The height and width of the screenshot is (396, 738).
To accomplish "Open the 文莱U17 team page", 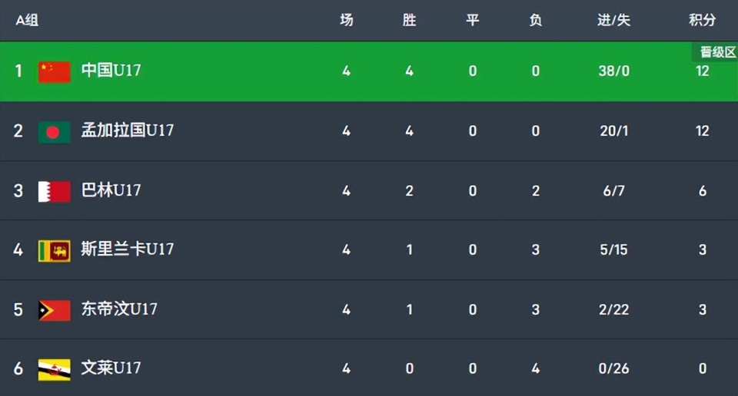I will [111, 368].
